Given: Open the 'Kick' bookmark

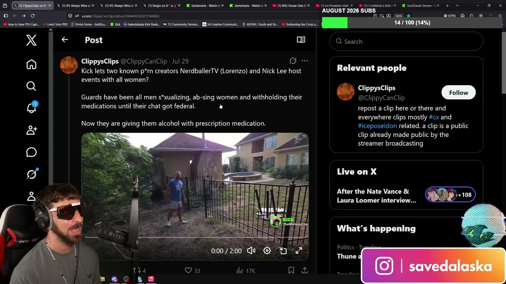Looking at the screenshot, I should (115, 24).
